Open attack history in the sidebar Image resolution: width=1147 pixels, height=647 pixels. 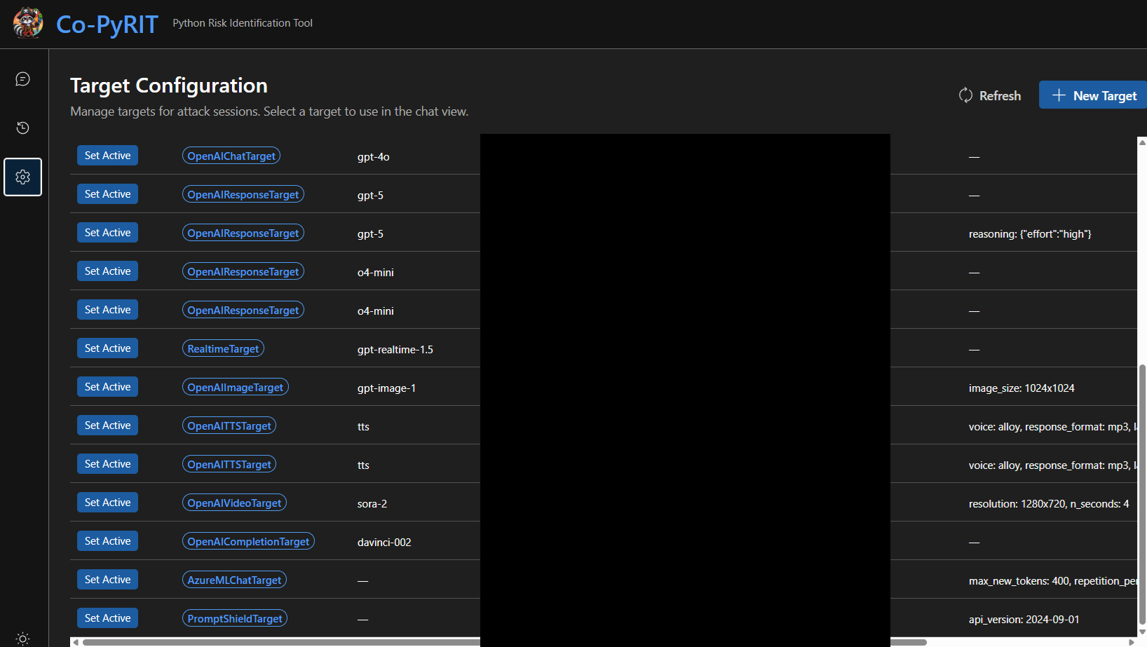point(23,128)
